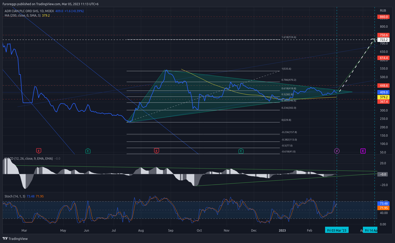Click the yellow 379.2 moving average label
Image resolution: width=395 pixels, height=243 pixels.
point(384,97)
